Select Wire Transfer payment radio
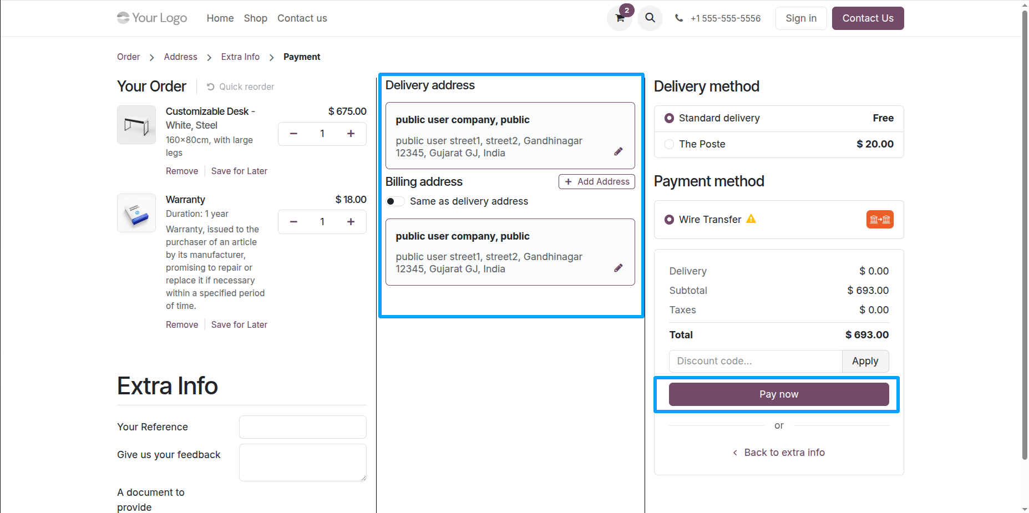Viewport: 1029px width, 513px height. tap(669, 220)
